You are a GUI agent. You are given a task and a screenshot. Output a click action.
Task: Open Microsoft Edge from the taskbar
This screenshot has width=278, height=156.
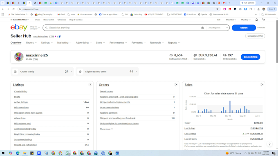[x=18, y=153]
